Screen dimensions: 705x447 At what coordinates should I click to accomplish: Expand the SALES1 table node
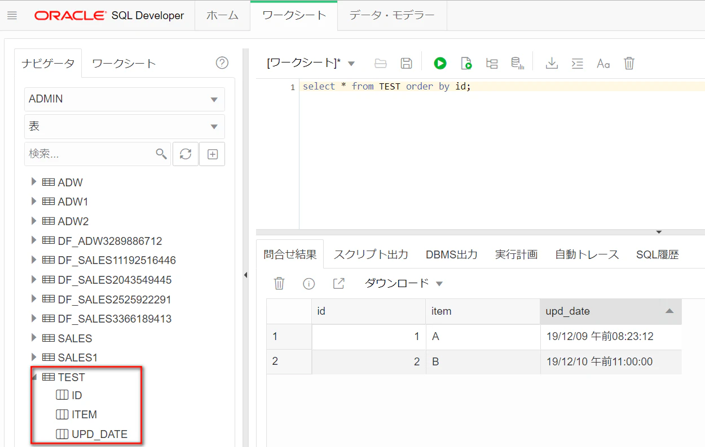tap(34, 357)
